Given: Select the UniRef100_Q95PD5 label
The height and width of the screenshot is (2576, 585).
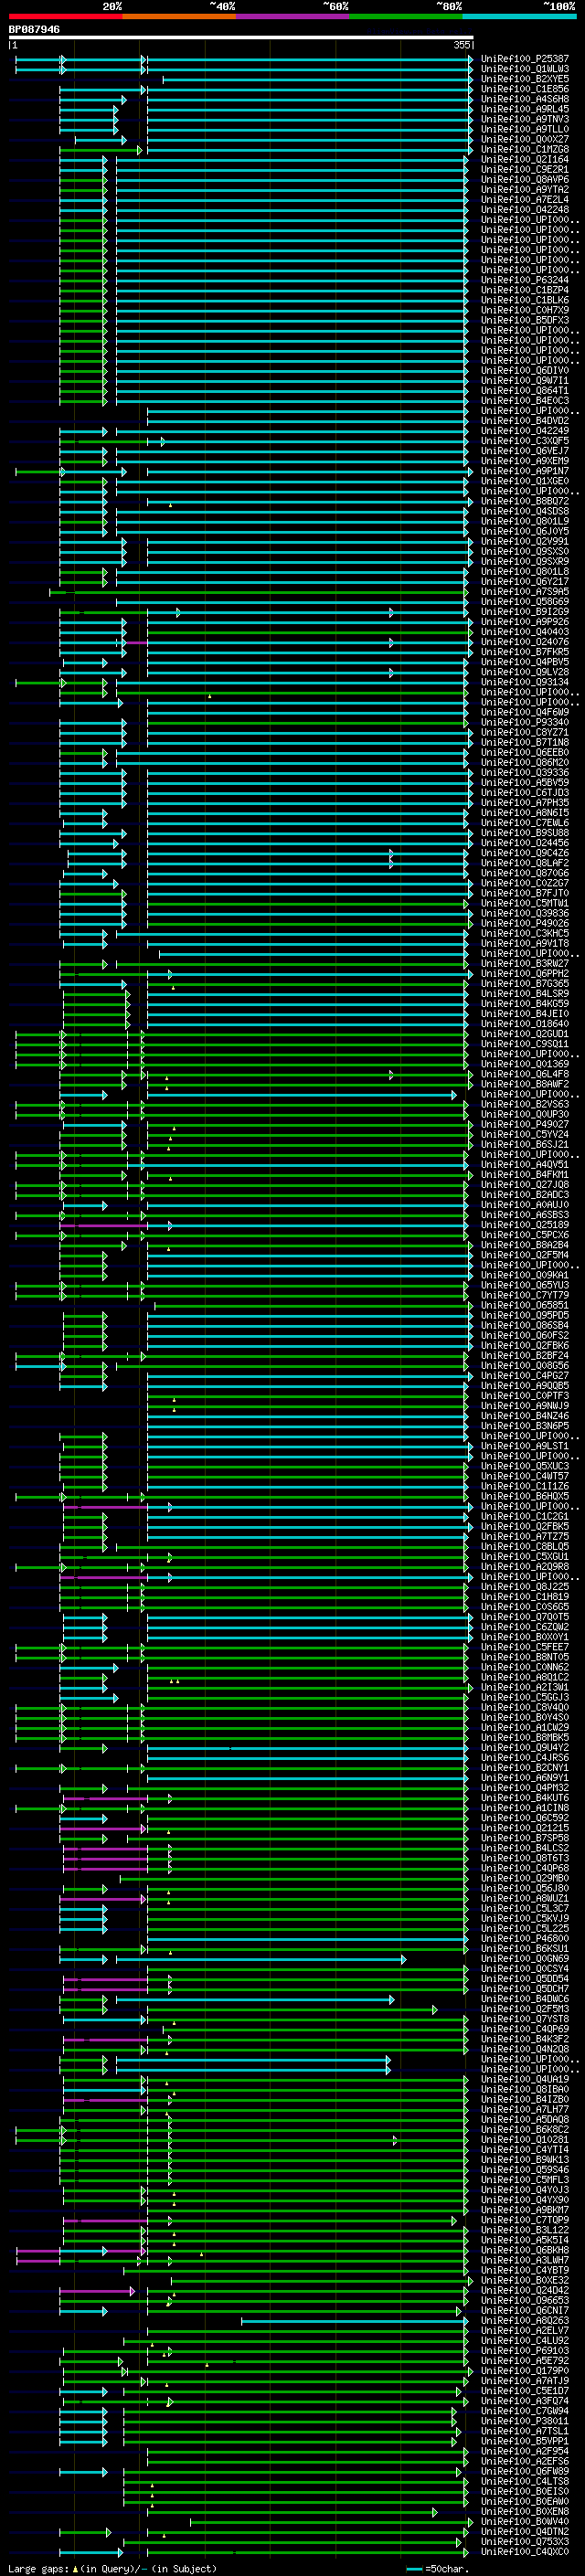Looking at the screenshot, I should coord(525,1315).
